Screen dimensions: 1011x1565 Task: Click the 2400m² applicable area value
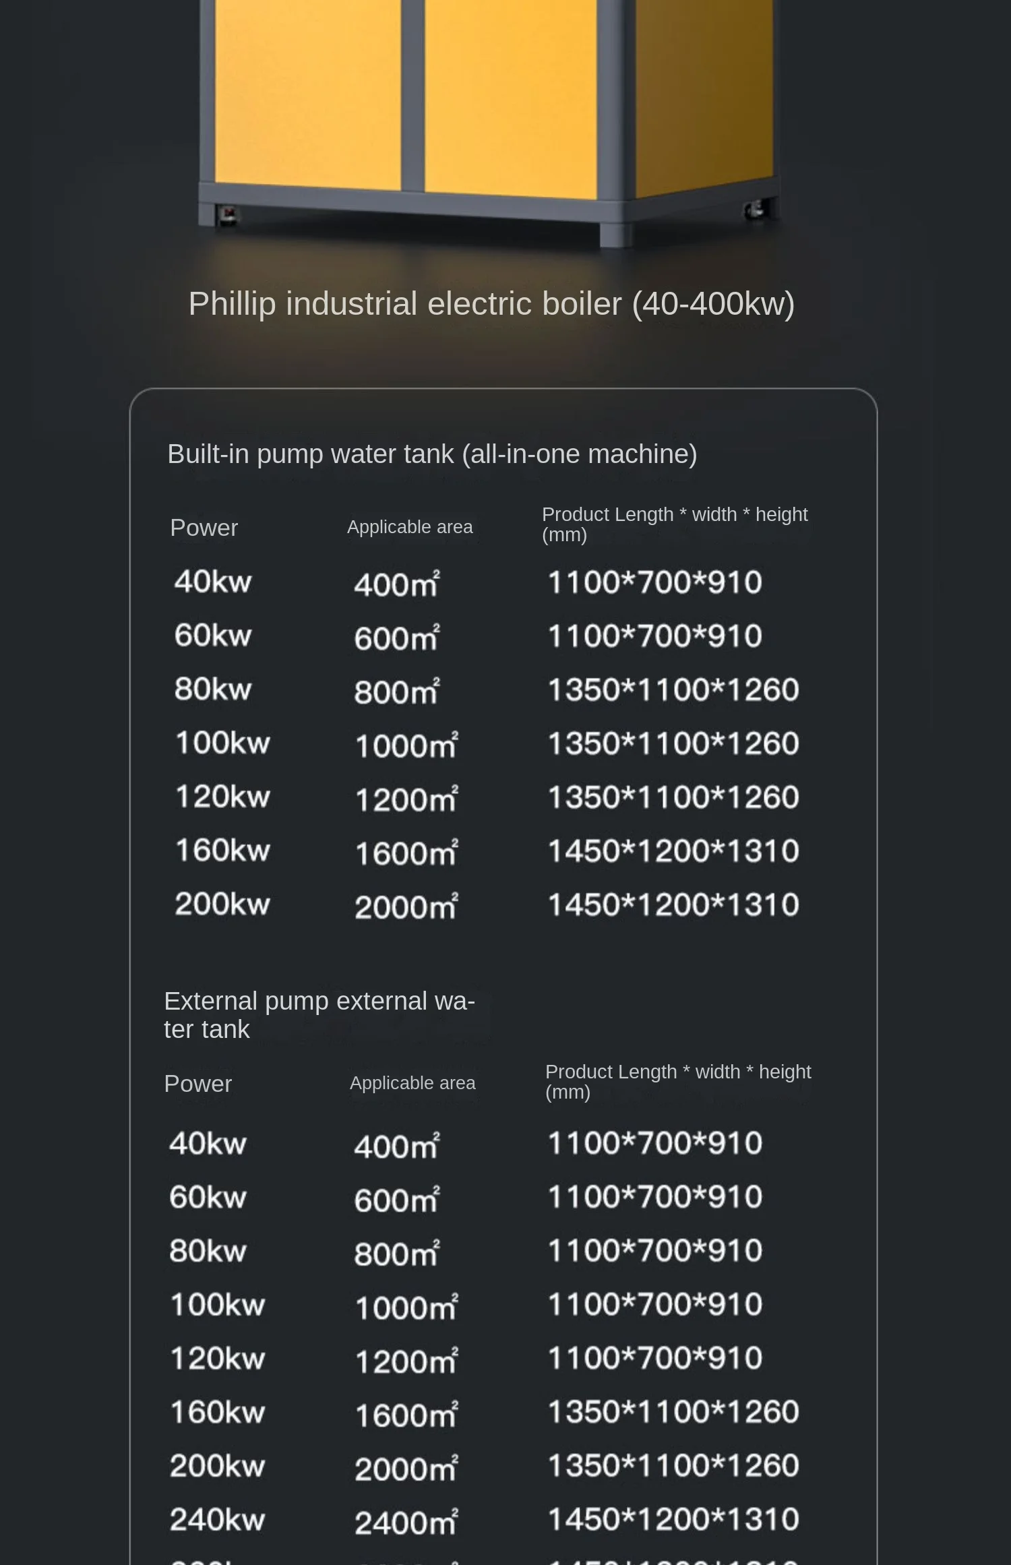tap(406, 1523)
